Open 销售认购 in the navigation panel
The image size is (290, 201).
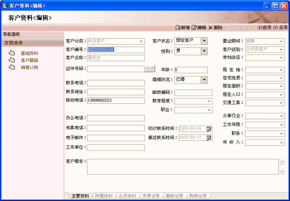[30, 68]
